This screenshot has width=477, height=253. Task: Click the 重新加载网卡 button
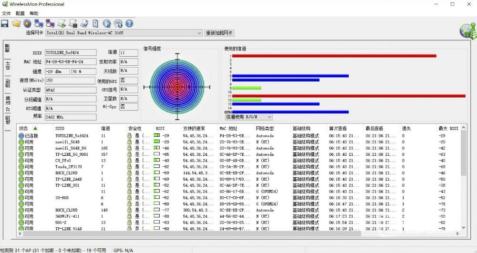(219, 33)
